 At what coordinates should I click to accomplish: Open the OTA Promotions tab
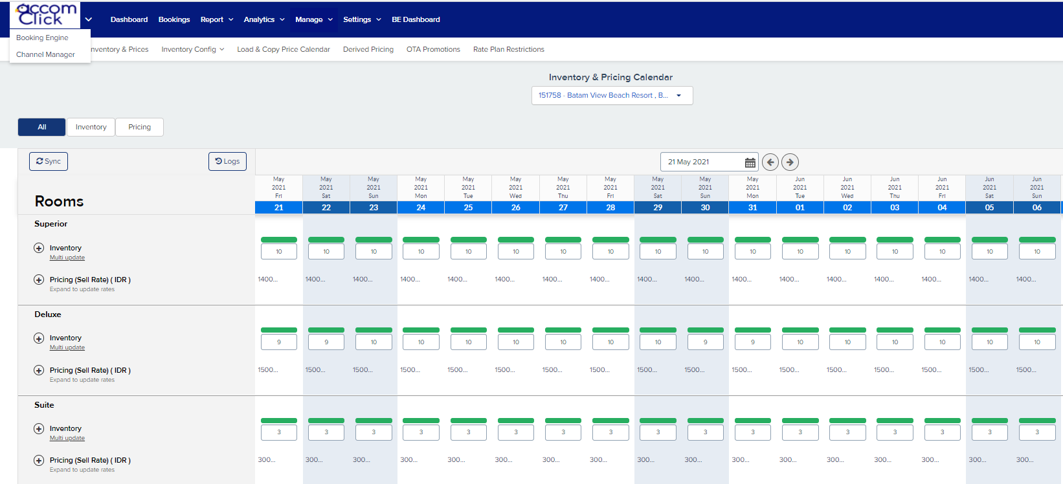point(433,49)
